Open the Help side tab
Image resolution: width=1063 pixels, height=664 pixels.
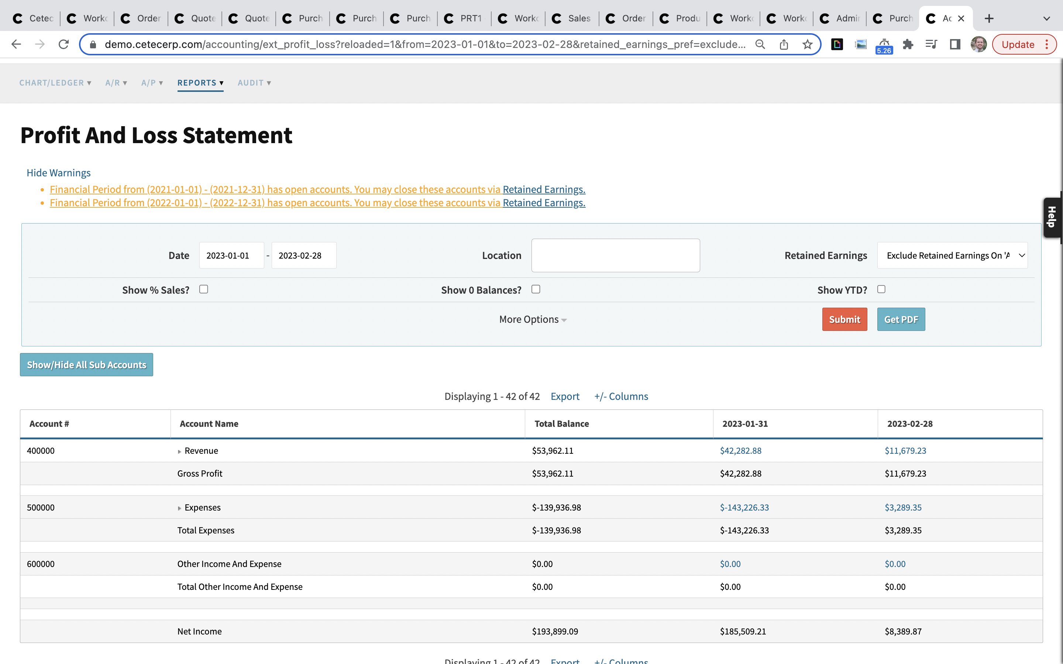(x=1052, y=217)
